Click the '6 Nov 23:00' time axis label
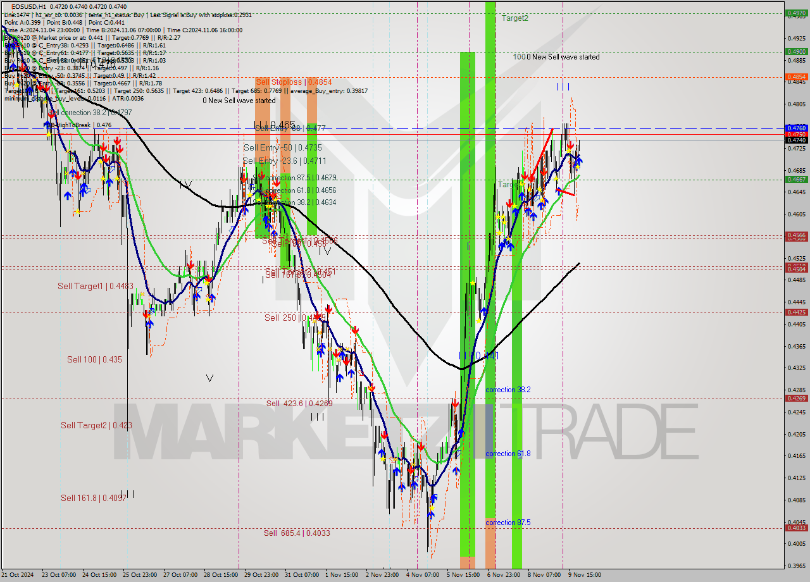The height and width of the screenshot is (582, 810). point(504,575)
